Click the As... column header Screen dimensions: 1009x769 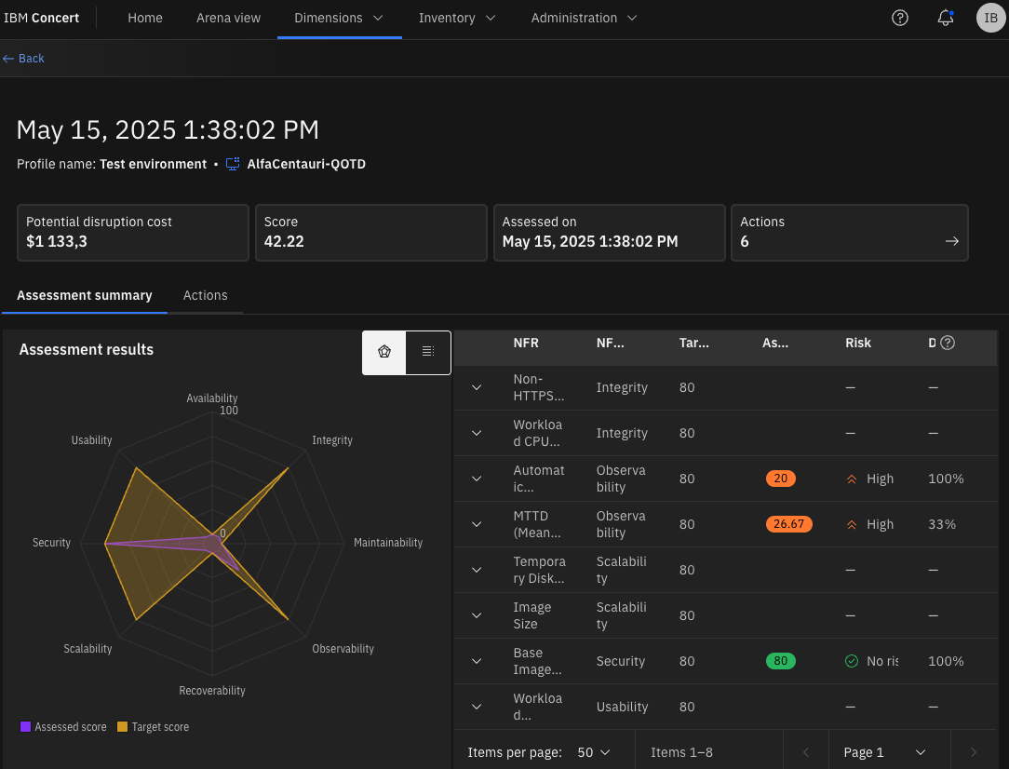pyautogui.click(x=774, y=343)
